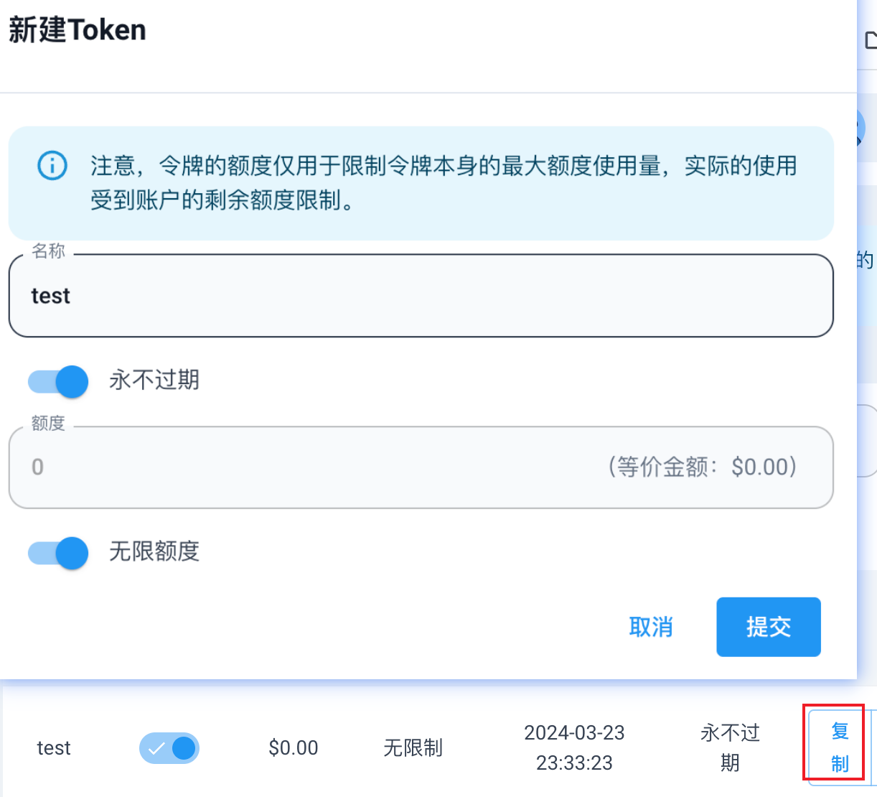Cancel the dialog with the 取消 button
Image resolution: width=877 pixels, height=797 pixels.
point(650,627)
